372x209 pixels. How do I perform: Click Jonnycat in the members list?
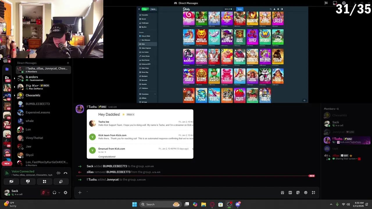(347, 132)
